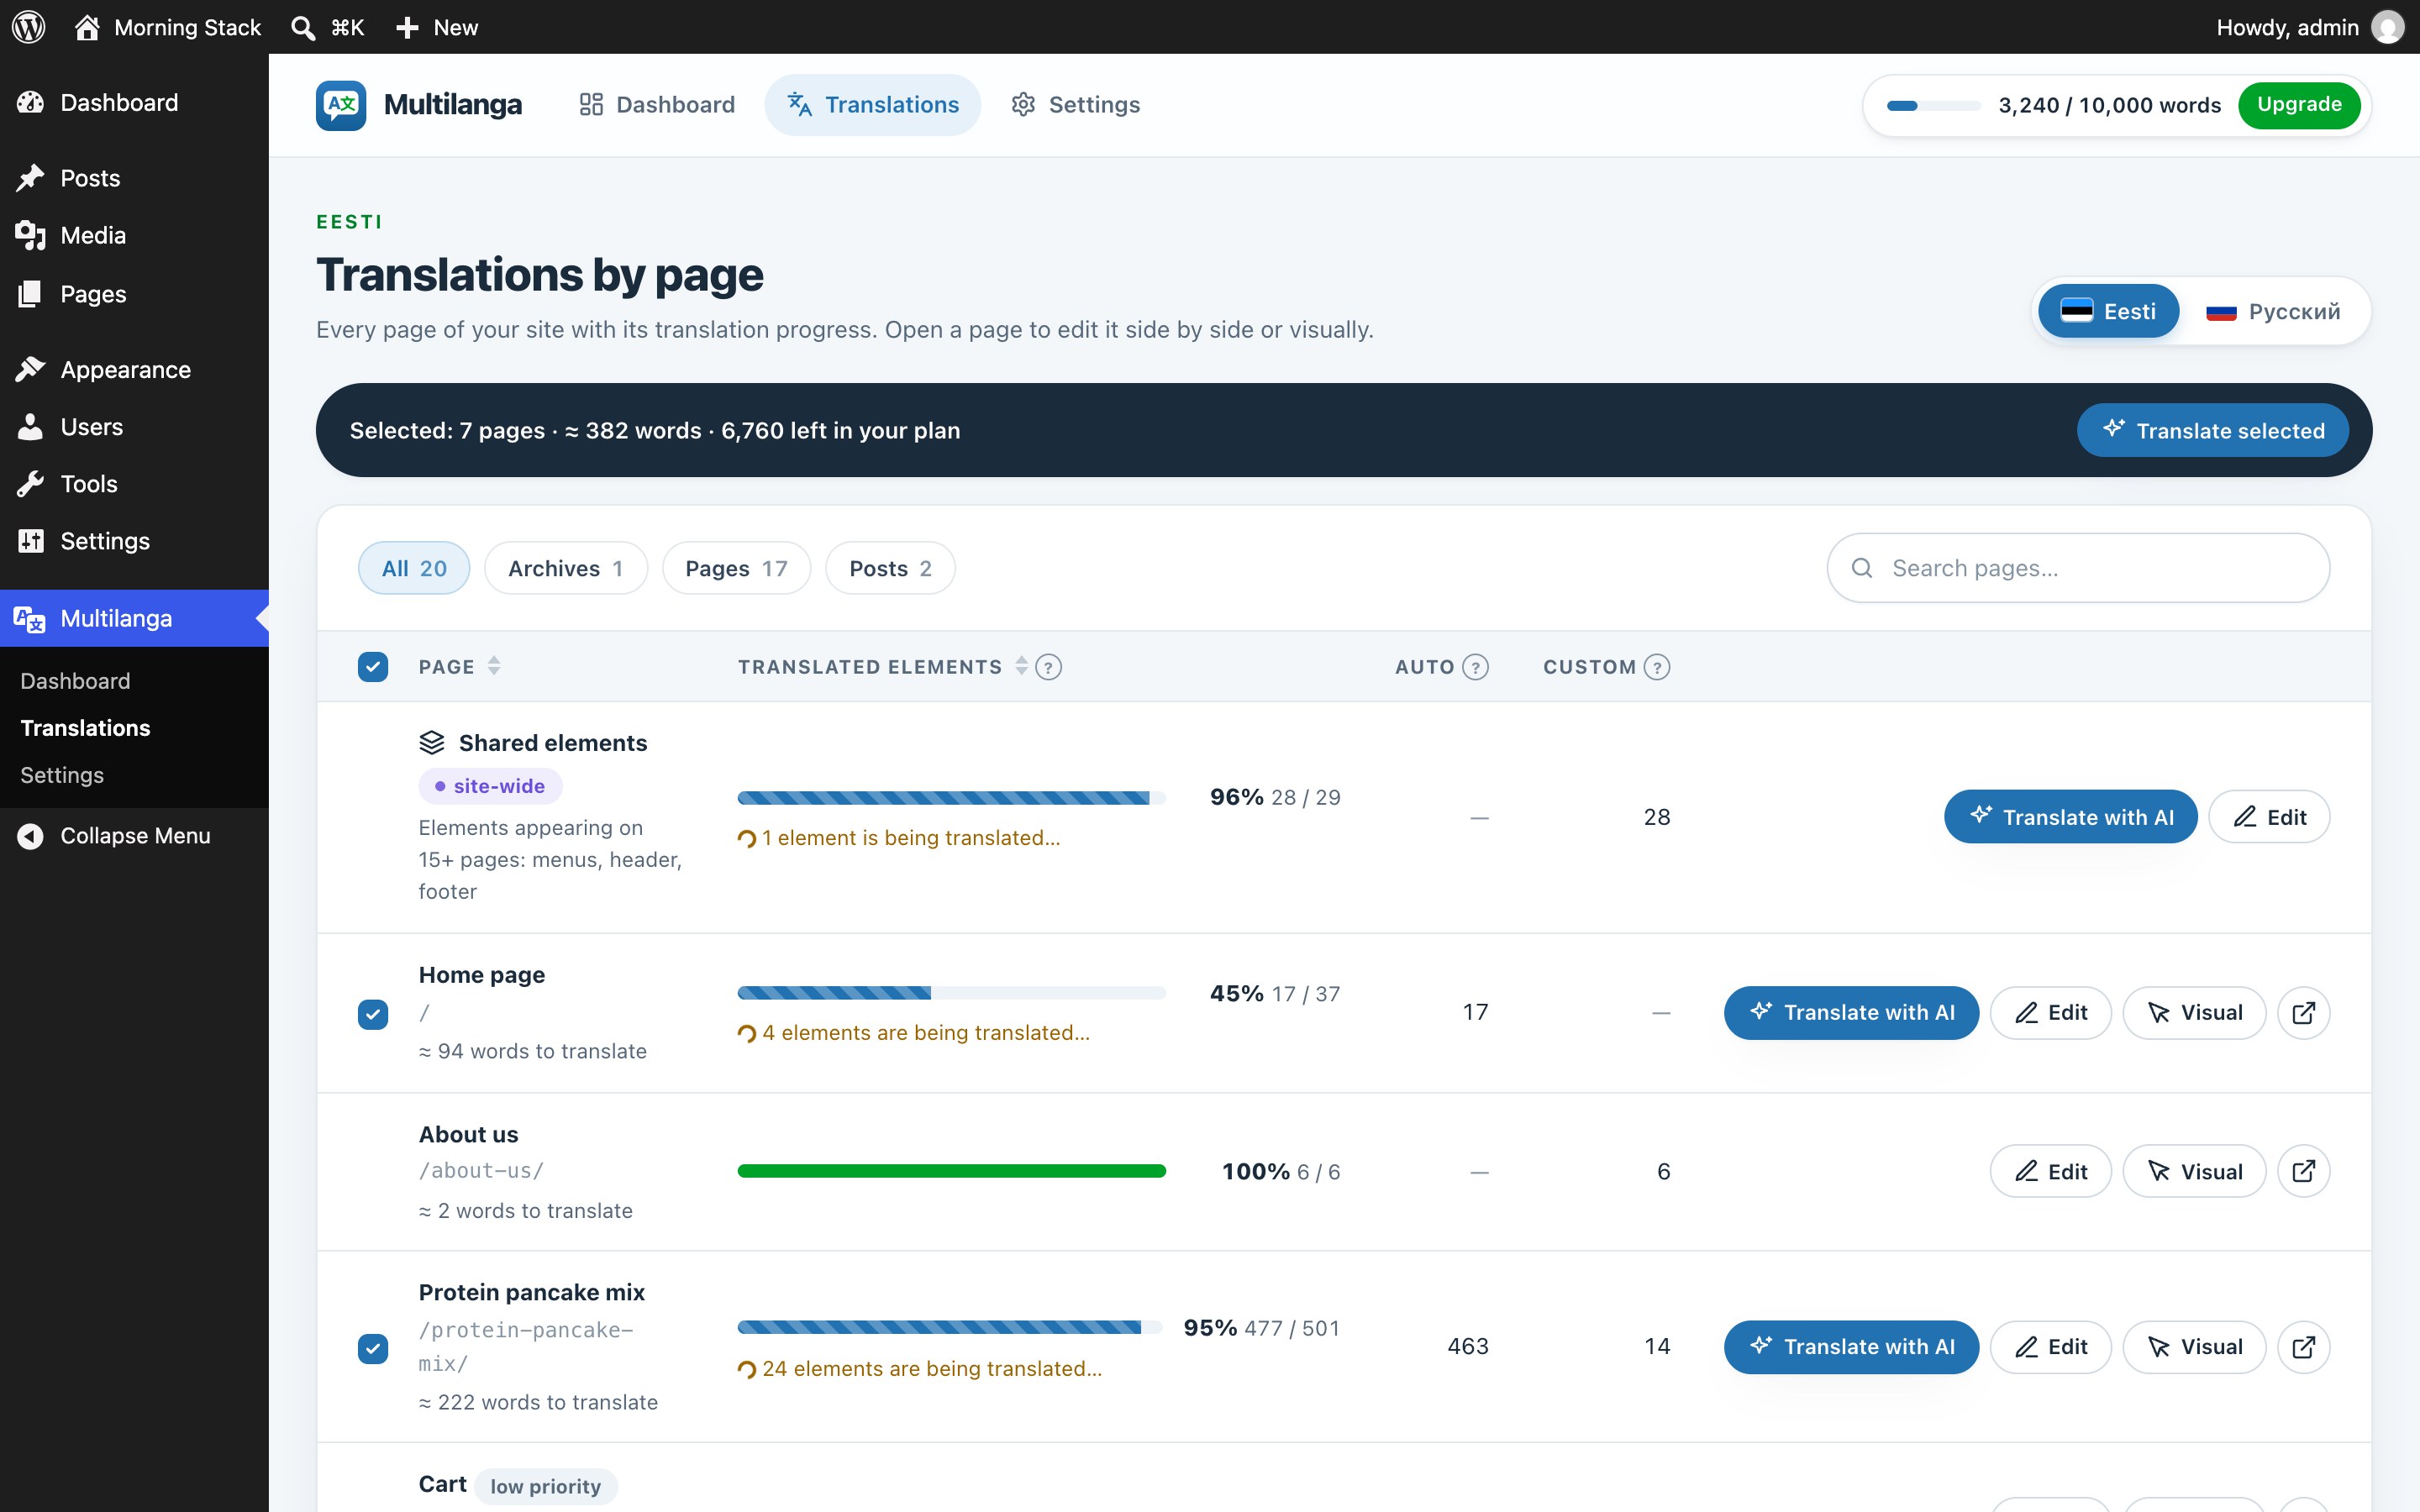Filter by Posts 2 tab

pos(890,568)
